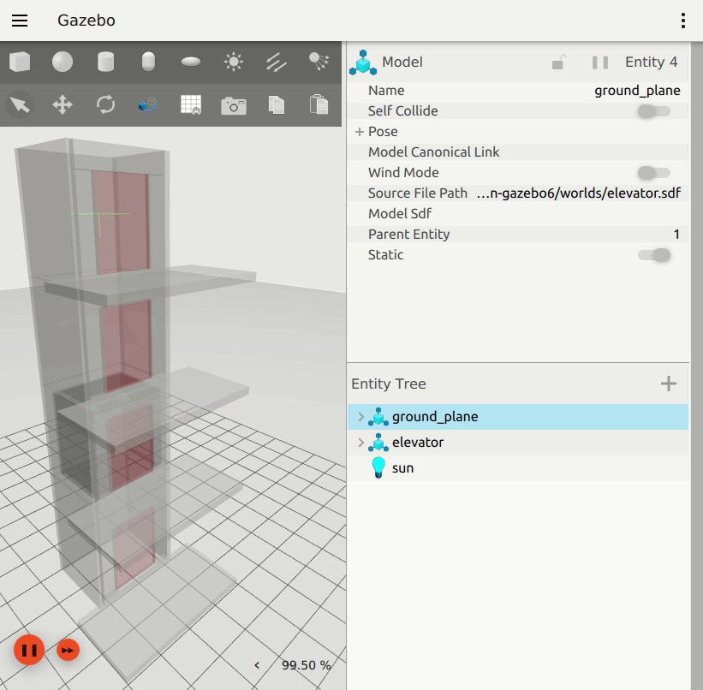
Task: Click the Entity Tree panel title
Action: 388,384
